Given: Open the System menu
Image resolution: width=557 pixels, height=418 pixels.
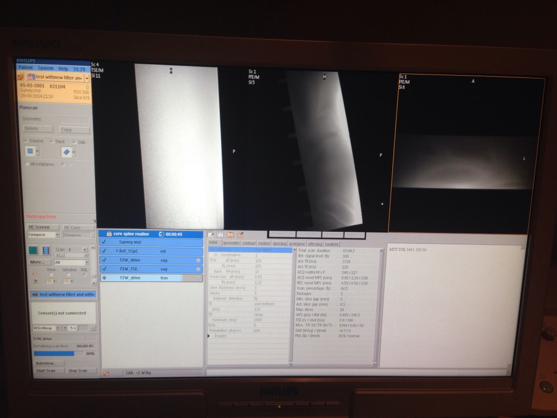Looking at the screenshot, I should point(46,68).
